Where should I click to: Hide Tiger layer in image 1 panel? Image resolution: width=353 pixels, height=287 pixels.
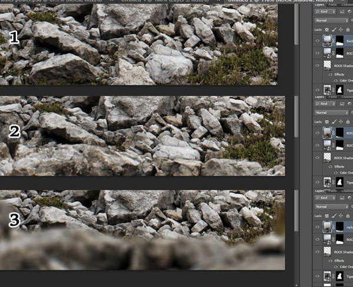pyautogui.click(x=318, y=90)
